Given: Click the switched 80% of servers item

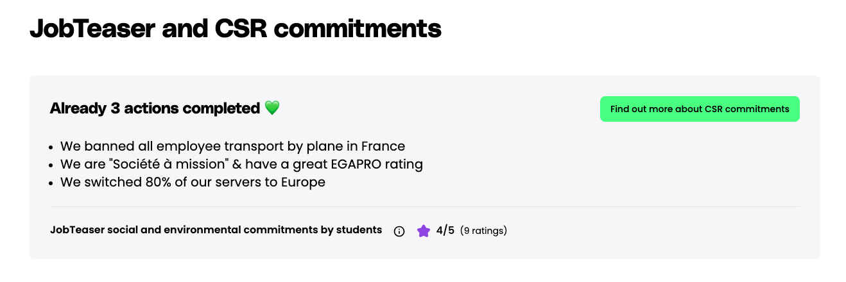Looking at the screenshot, I should (193, 182).
